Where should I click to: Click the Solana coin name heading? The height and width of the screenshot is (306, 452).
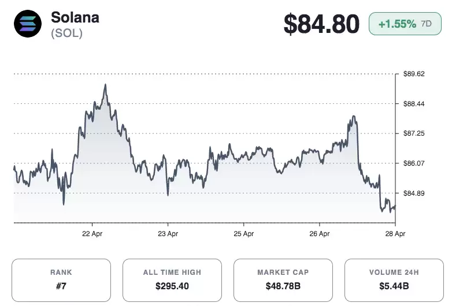(x=75, y=17)
